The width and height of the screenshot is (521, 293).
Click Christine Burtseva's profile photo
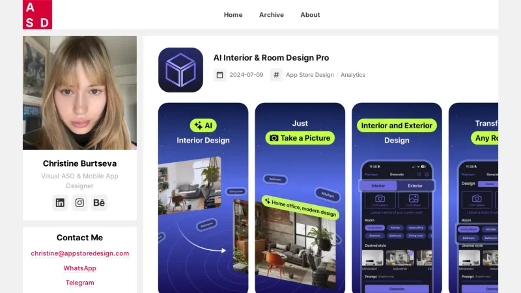tap(79, 83)
